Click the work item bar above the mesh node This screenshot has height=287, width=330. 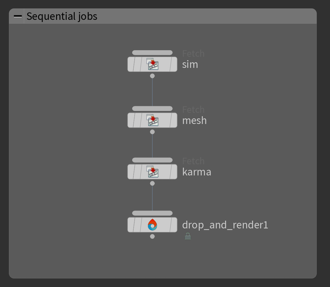click(152, 108)
